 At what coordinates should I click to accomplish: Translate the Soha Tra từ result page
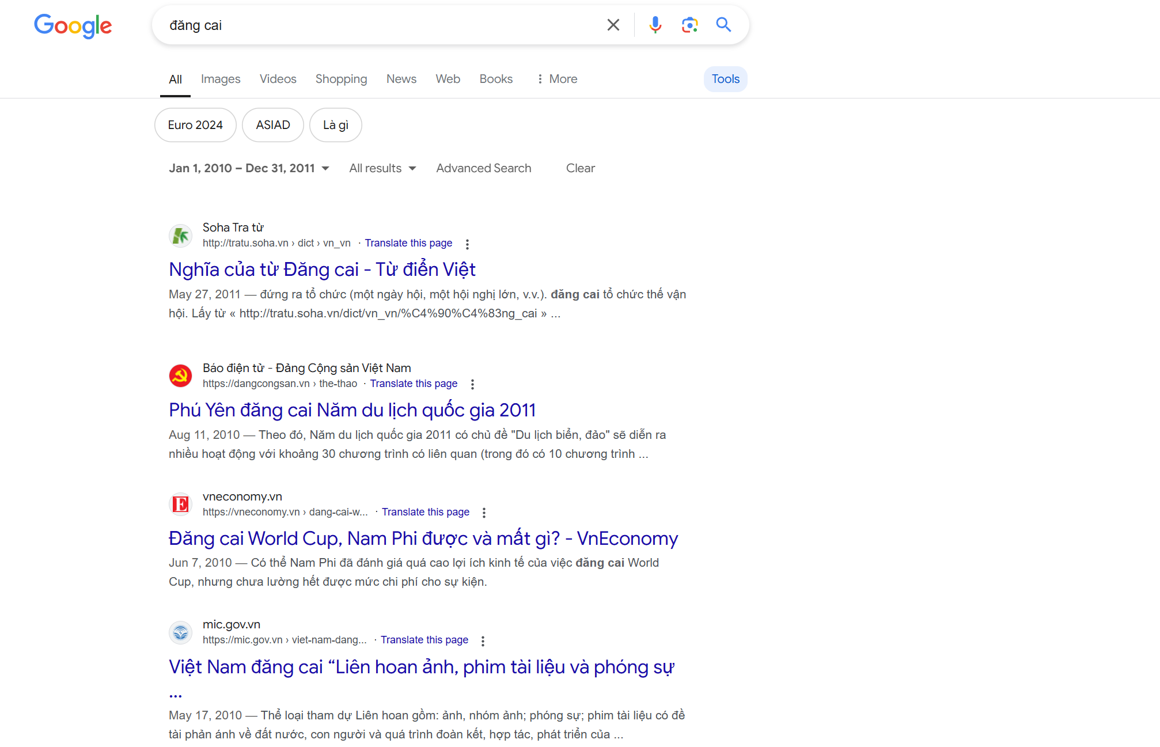pos(408,243)
